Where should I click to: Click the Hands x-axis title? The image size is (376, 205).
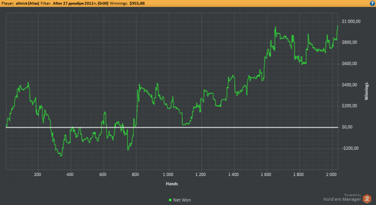pyautogui.click(x=172, y=184)
